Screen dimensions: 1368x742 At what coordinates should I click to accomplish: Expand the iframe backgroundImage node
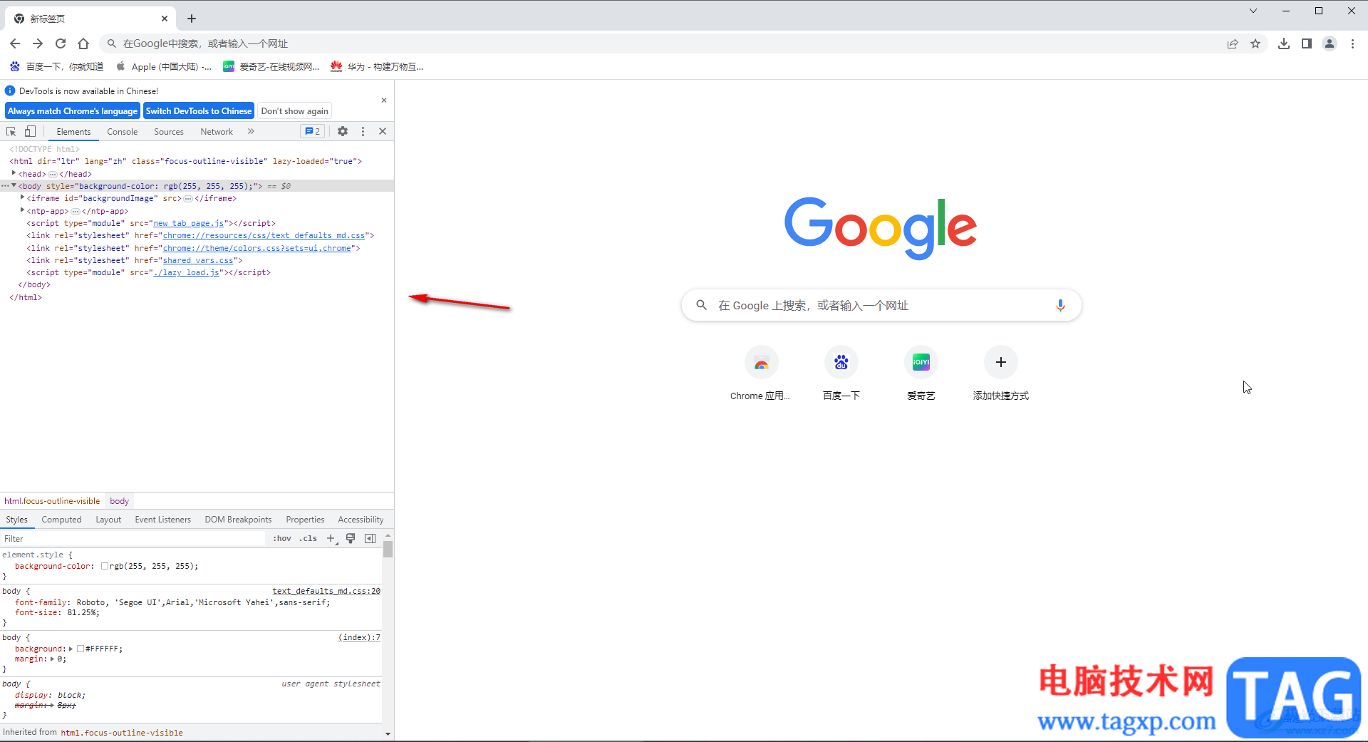click(x=22, y=197)
